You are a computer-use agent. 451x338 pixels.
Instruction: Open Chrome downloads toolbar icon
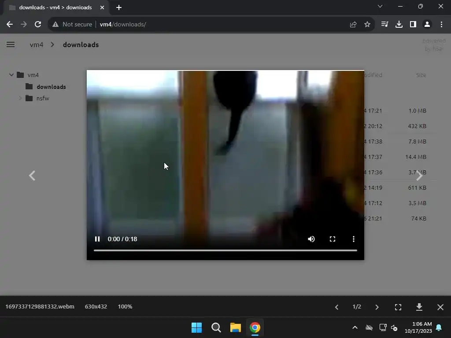399,25
